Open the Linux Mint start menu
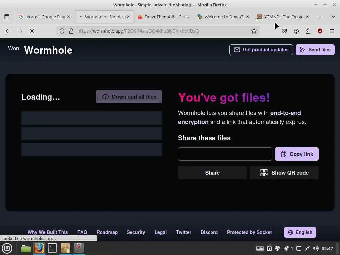Screen dimensions: 340x255 pyautogui.click(x=7, y=248)
